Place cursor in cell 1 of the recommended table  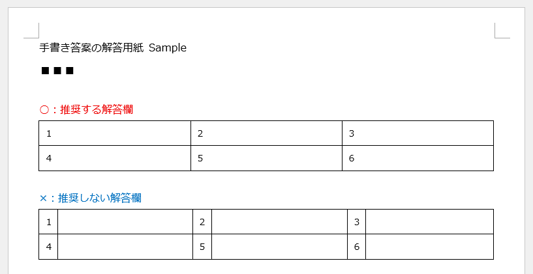(115, 133)
